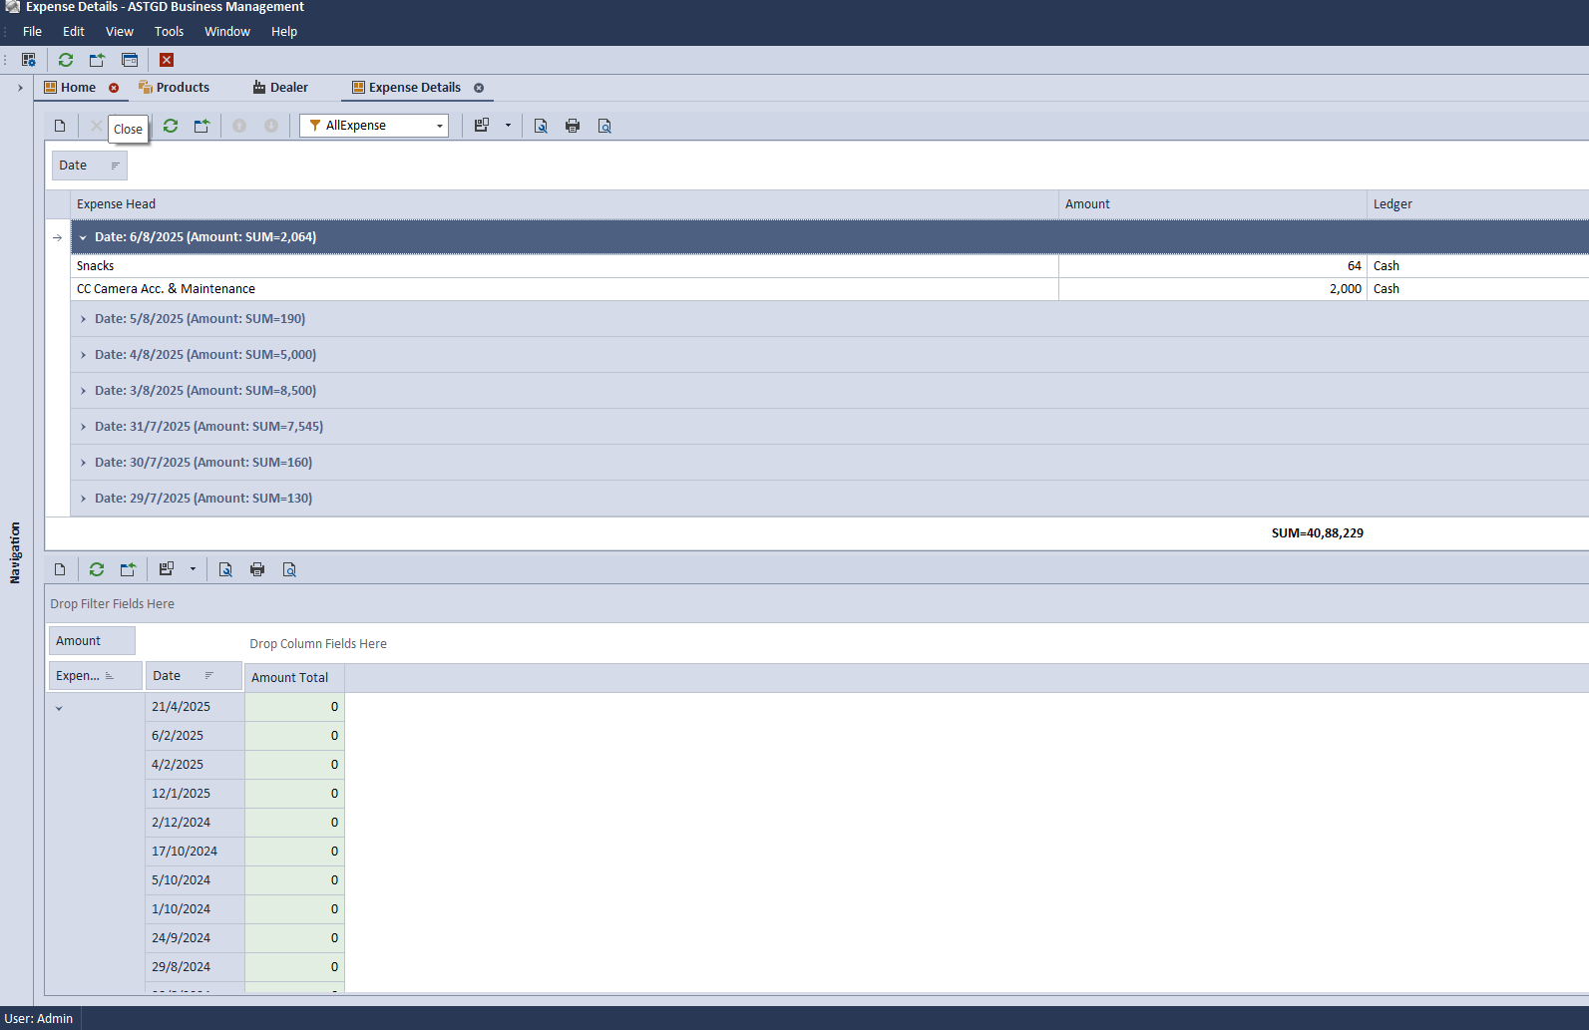Refresh pivot grid via green arrows icon

click(97, 569)
